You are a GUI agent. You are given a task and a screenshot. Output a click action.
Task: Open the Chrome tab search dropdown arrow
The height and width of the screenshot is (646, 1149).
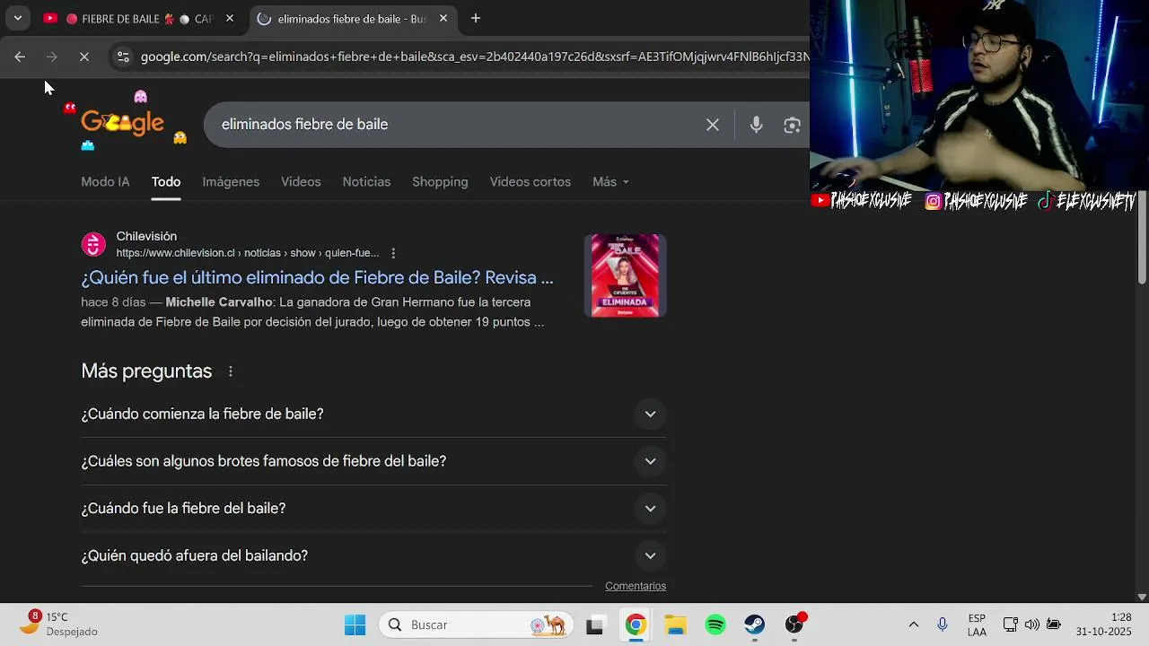point(17,18)
